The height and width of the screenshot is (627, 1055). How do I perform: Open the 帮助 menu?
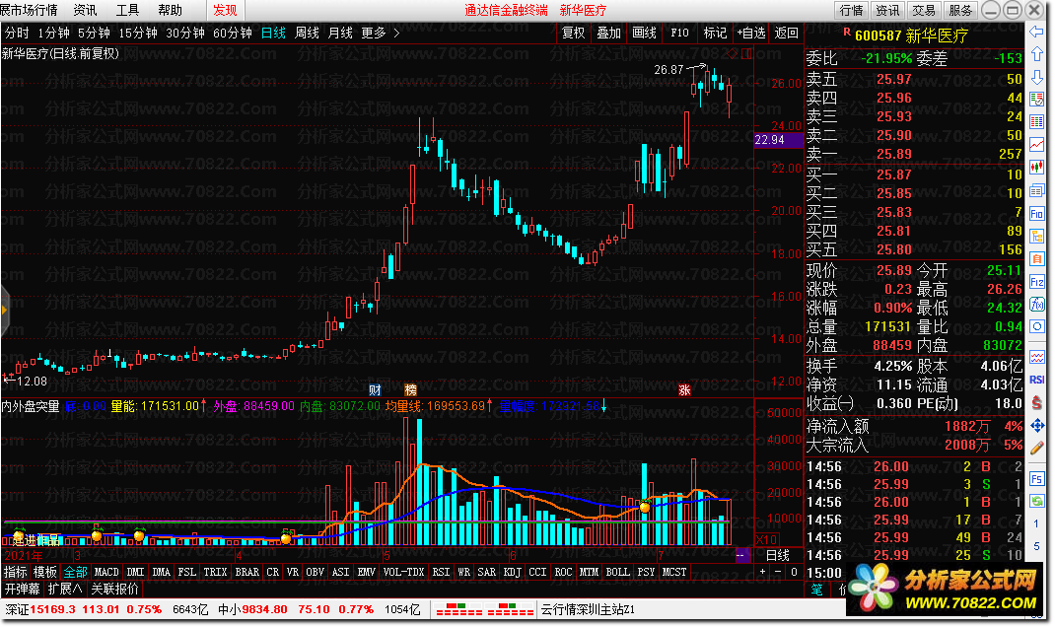[171, 10]
